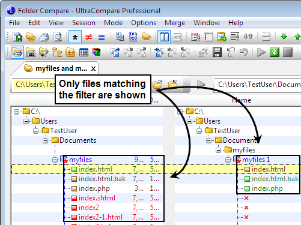Click the list icon with red X

(195, 37)
